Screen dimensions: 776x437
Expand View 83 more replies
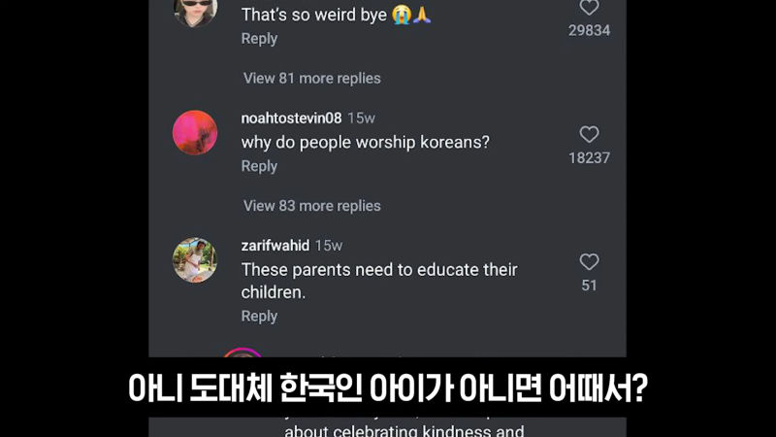[311, 206]
